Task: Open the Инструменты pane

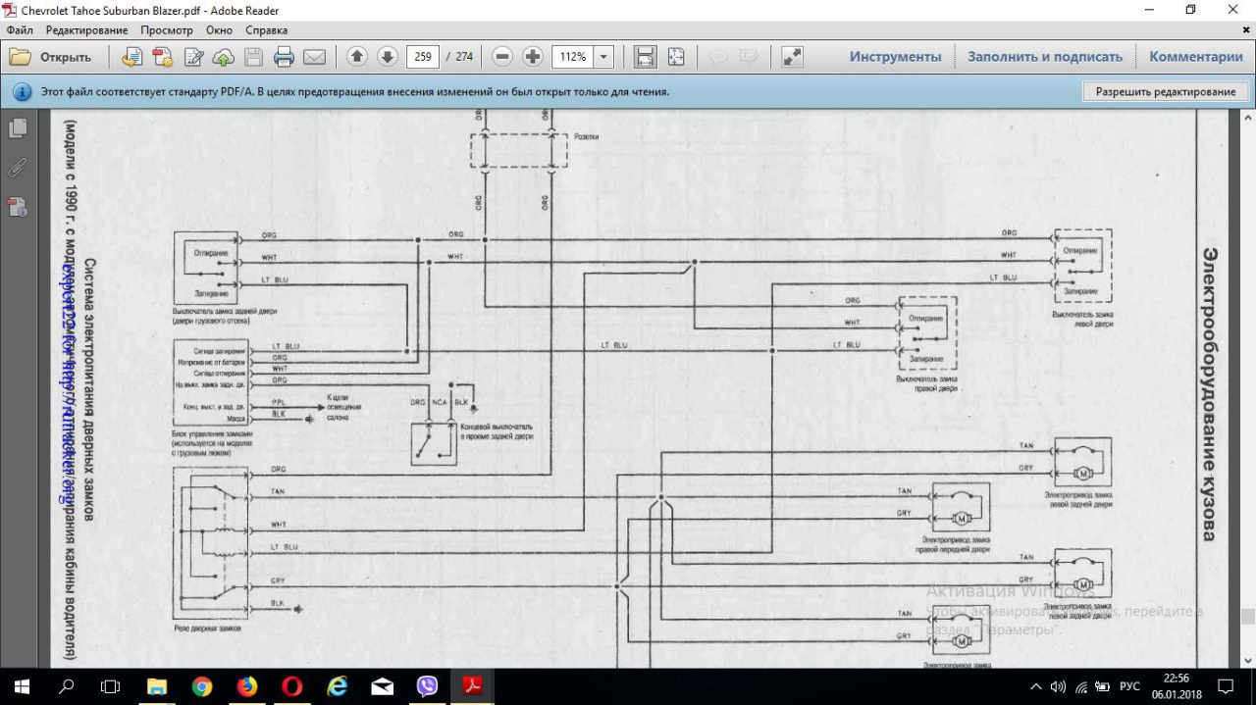Action: pos(895,57)
